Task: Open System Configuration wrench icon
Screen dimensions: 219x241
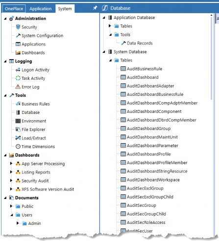Action: point(18,36)
